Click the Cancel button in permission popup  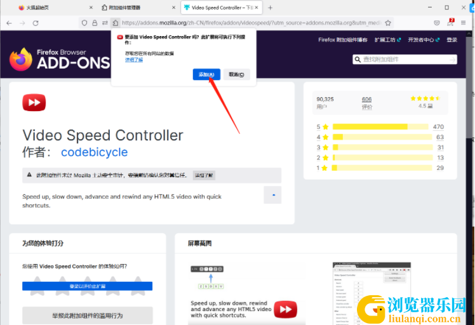pos(237,74)
